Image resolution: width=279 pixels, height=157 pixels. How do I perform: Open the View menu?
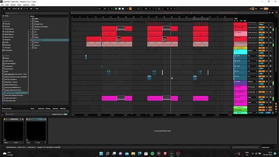tap(19, 5)
